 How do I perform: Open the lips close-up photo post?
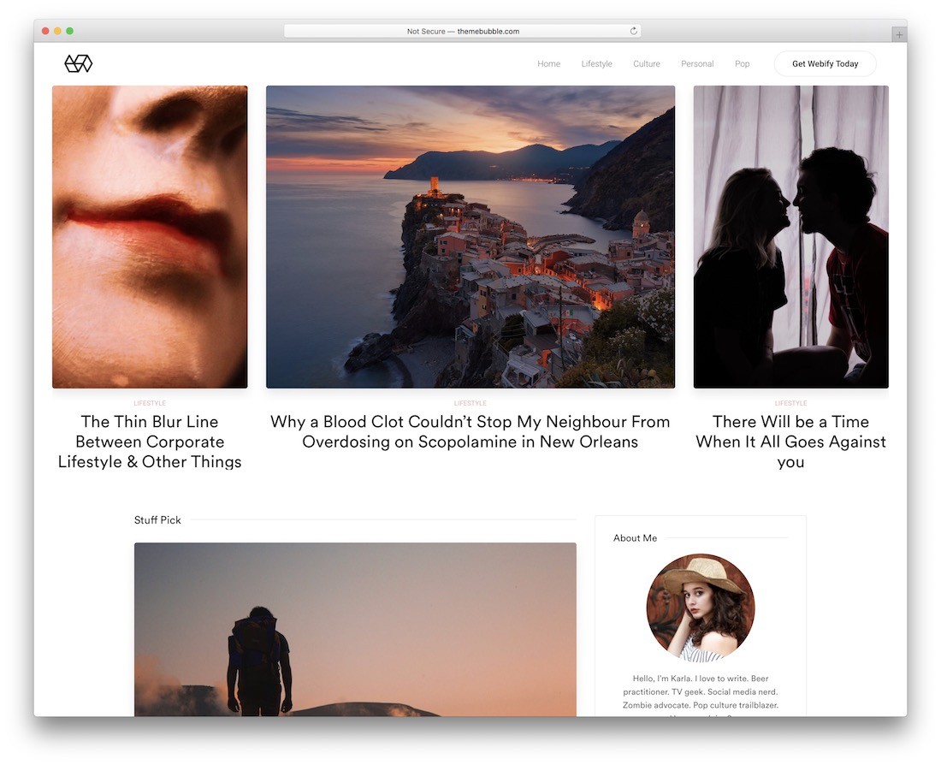(150, 236)
